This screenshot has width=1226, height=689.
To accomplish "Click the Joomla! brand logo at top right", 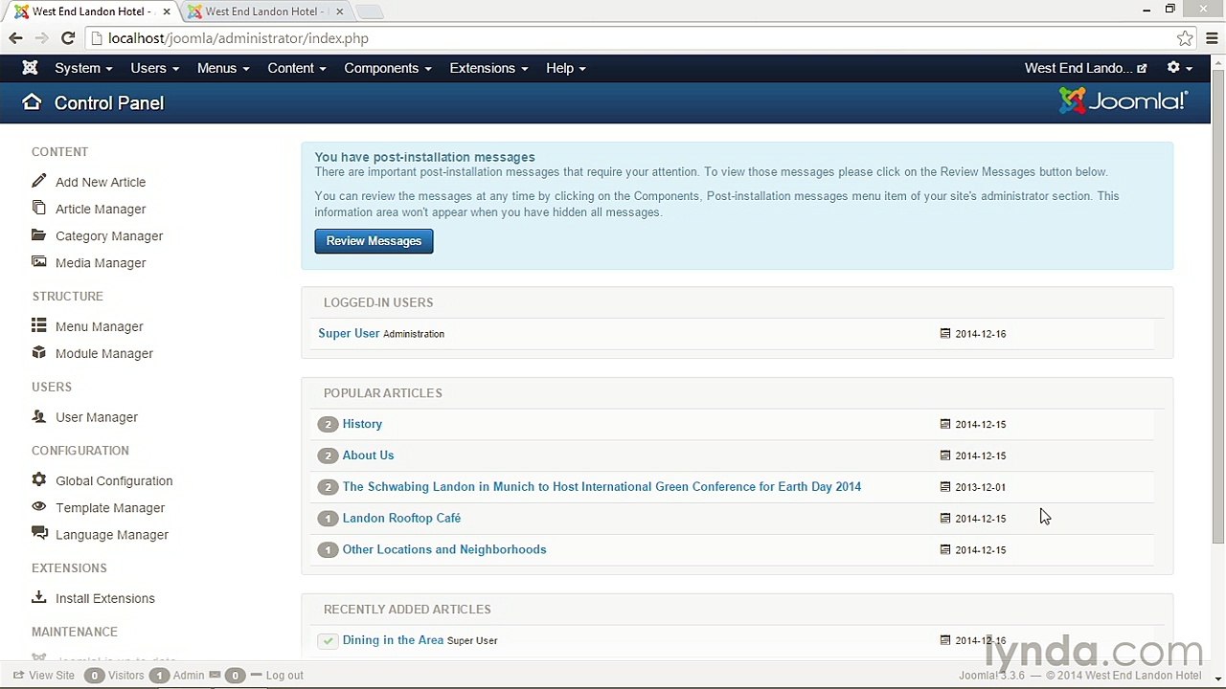I will pos(1124,101).
